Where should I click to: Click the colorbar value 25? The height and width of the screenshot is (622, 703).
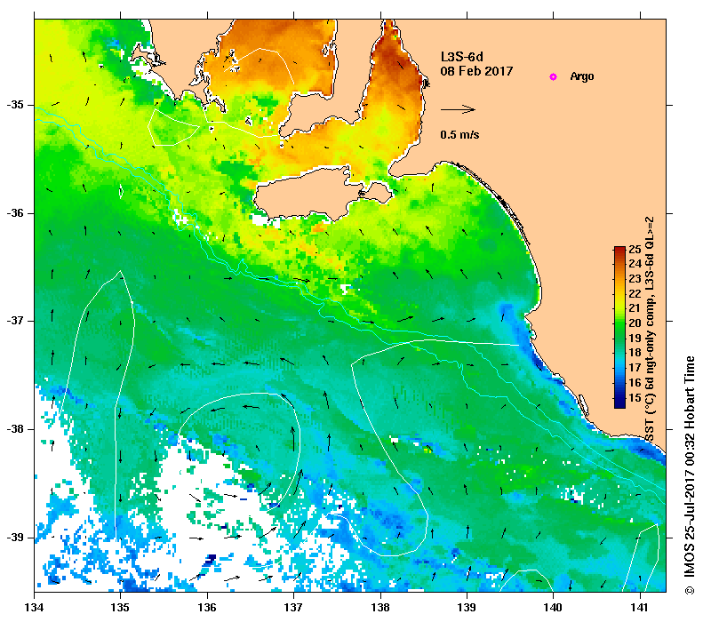pos(635,249)
